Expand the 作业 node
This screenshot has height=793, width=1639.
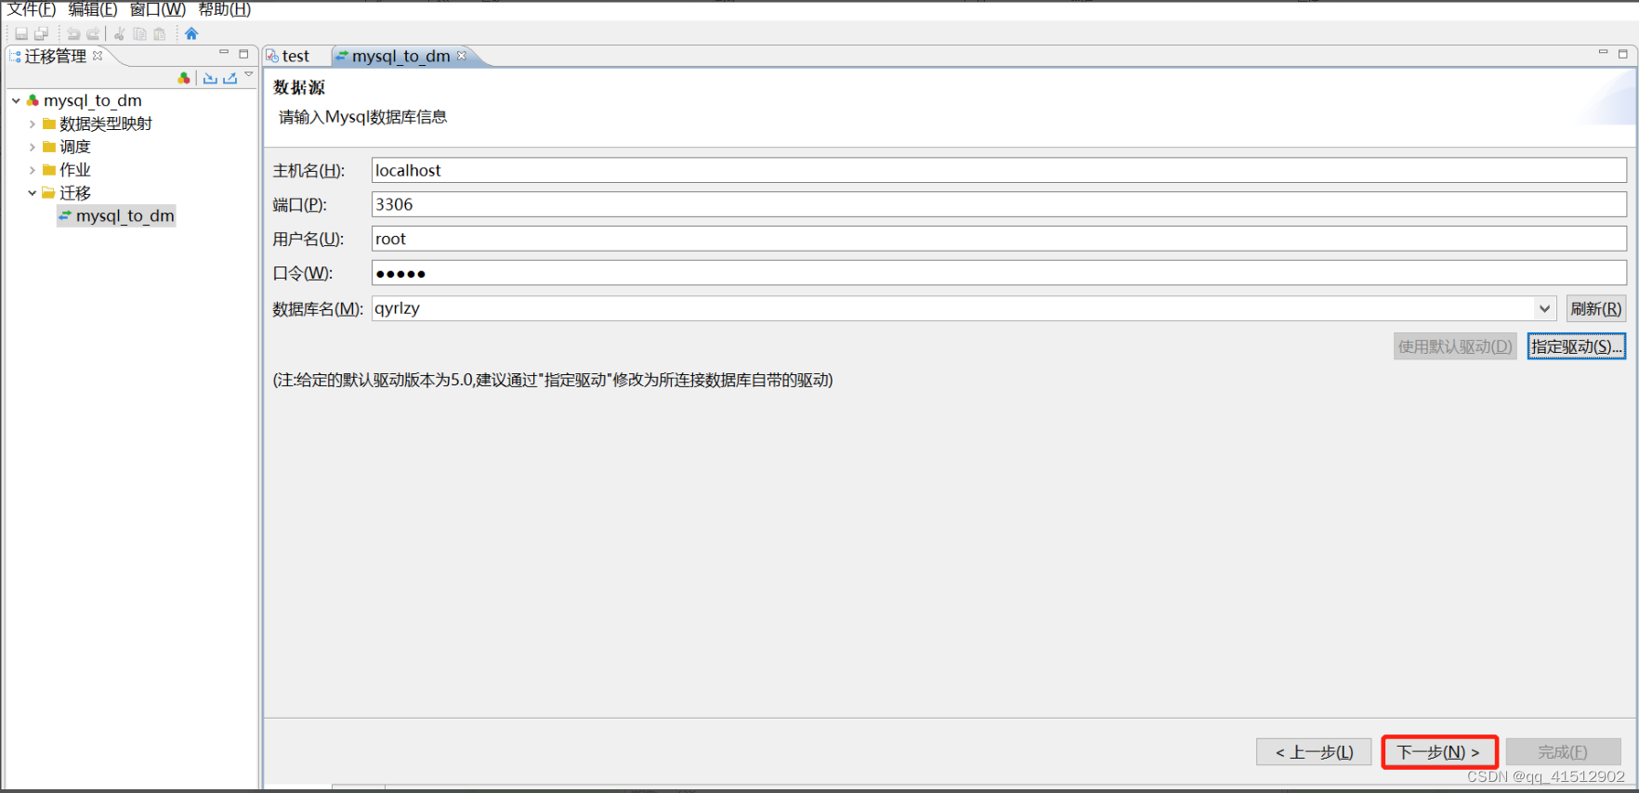pyautogui.click(x=33, y=170)
